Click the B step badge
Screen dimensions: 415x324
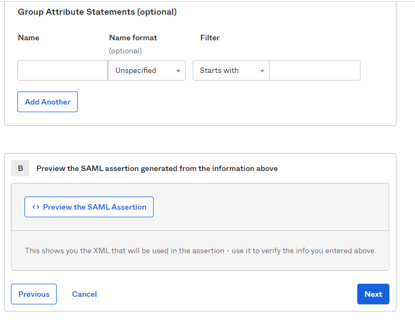pyautogui.click(x=20, y=168)
